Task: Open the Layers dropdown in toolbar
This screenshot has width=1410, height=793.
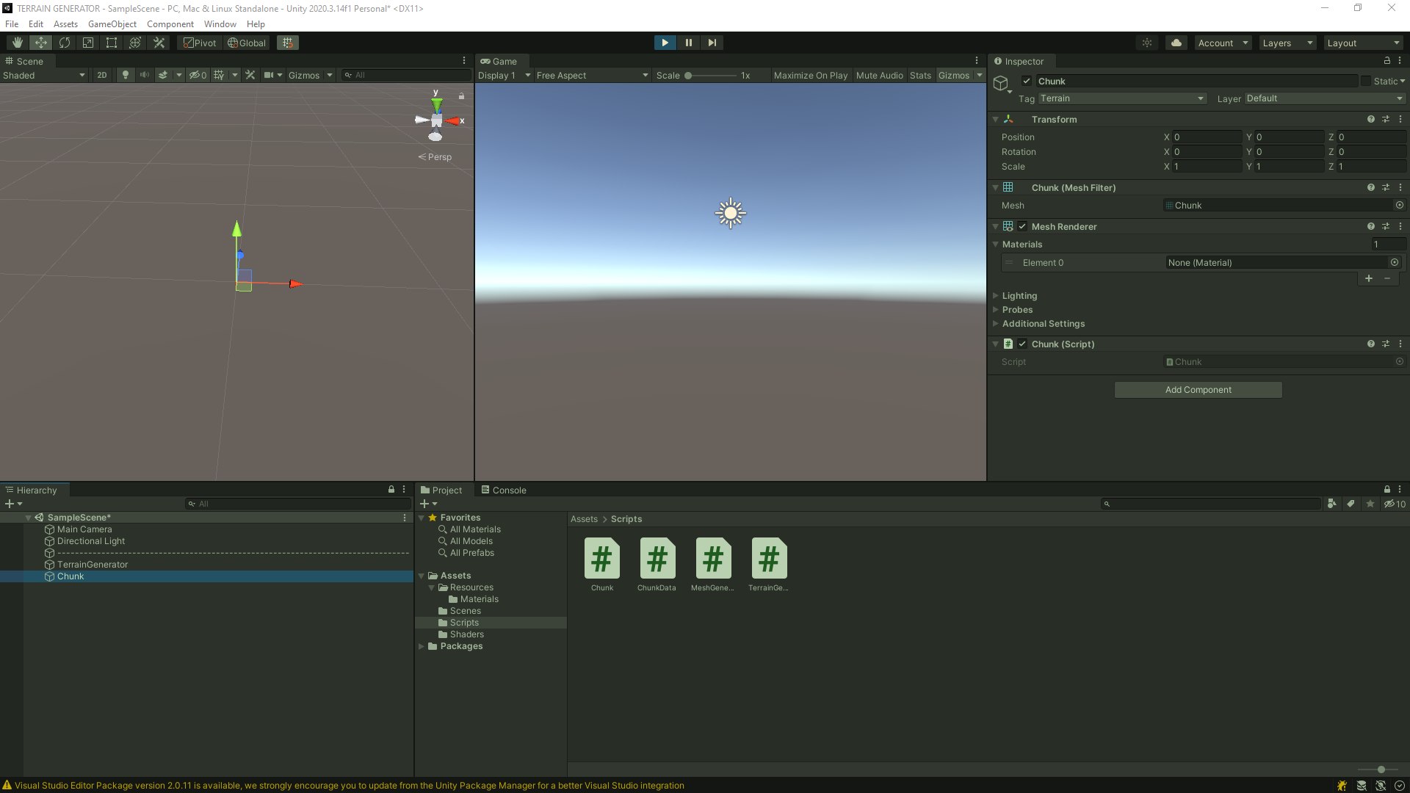Action: (x=1287, y=43)
